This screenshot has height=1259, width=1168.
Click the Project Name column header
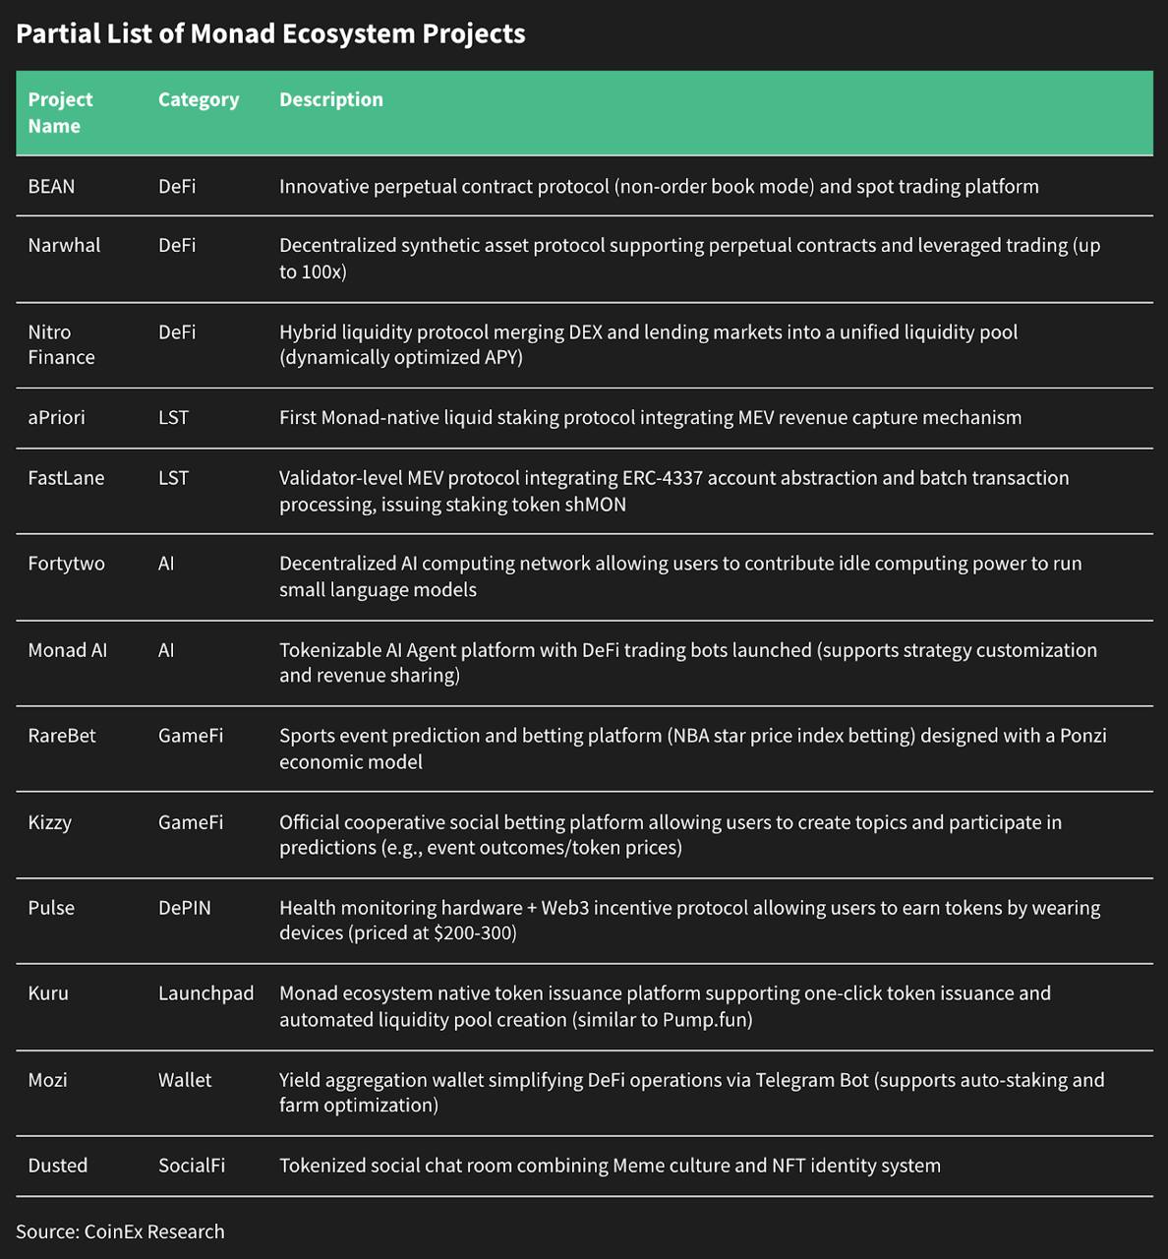pyautogui.click(x=60, y=112)
